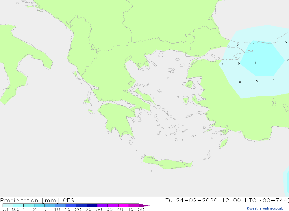The image size is (289, 211).
Task: Click the 1–2 mm legend color swatch
Action: tap(29, 205)
